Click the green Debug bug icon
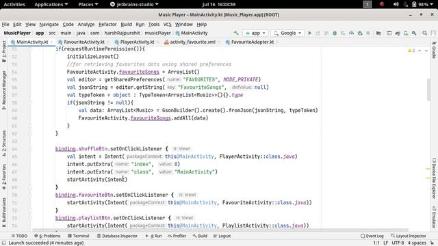The width and height of the screenshot is (438, 246). point(335,33)
